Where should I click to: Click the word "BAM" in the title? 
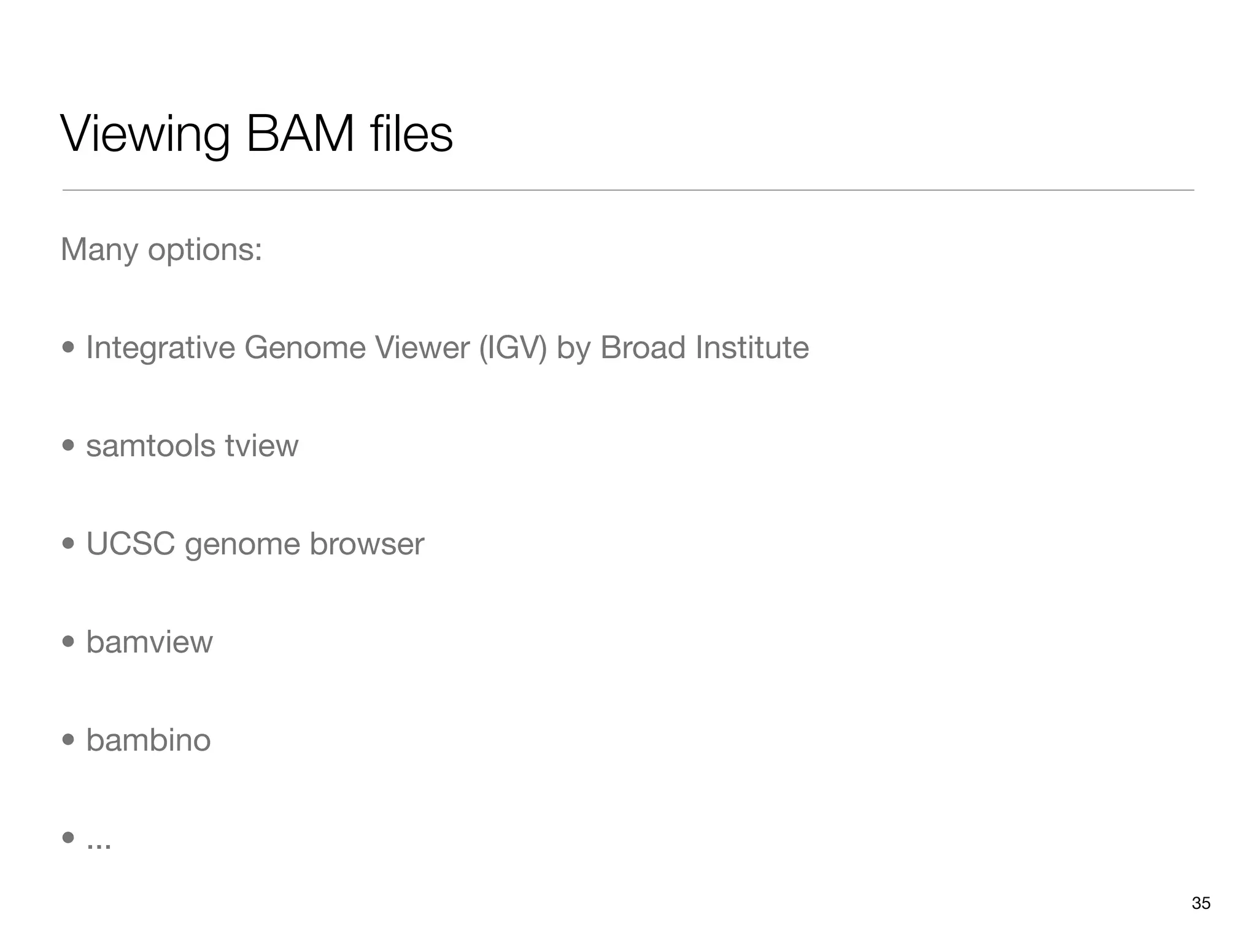(x=300, y=134)
